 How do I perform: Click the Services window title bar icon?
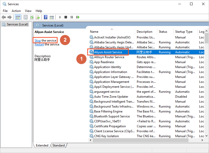click(x=4, y=4)
